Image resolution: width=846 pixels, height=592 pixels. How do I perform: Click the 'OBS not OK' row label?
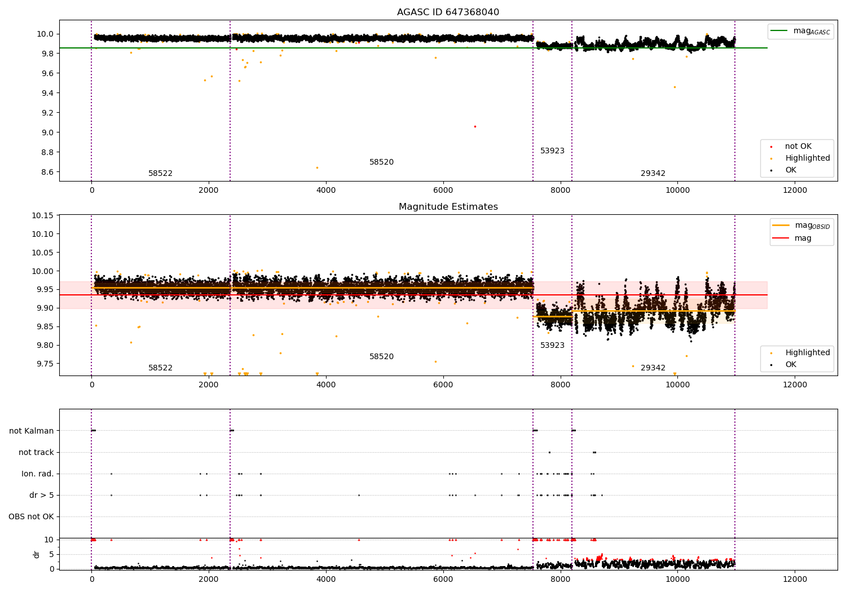click(x=31, y=517)
